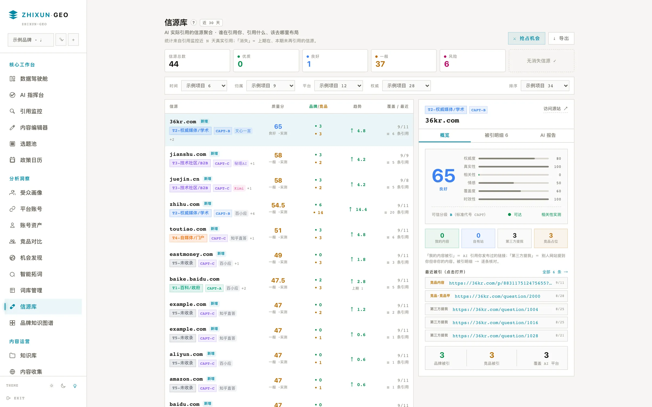
Task: Click the 账号资产 person icon
Action: coord(12,225)
